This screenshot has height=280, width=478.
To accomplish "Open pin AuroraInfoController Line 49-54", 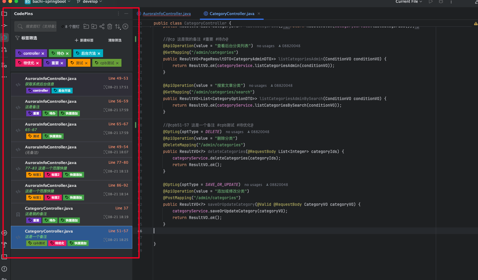I will pyautogui.click(x=71, y=149).
